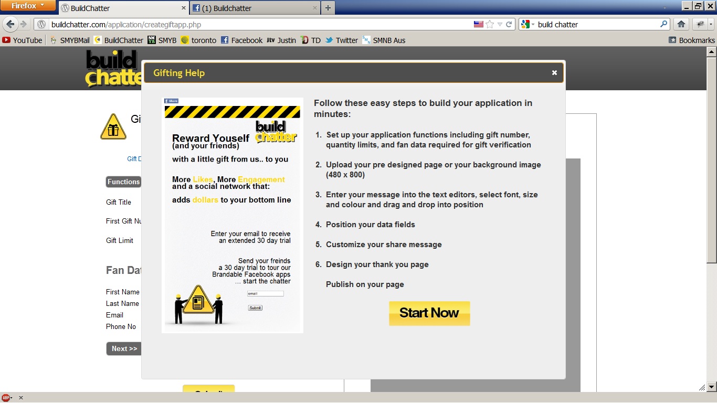The width and height of the screenshot is (717, 403).
Task: Open the SMYBMail bookmark
Action: [x=69, y=40]
